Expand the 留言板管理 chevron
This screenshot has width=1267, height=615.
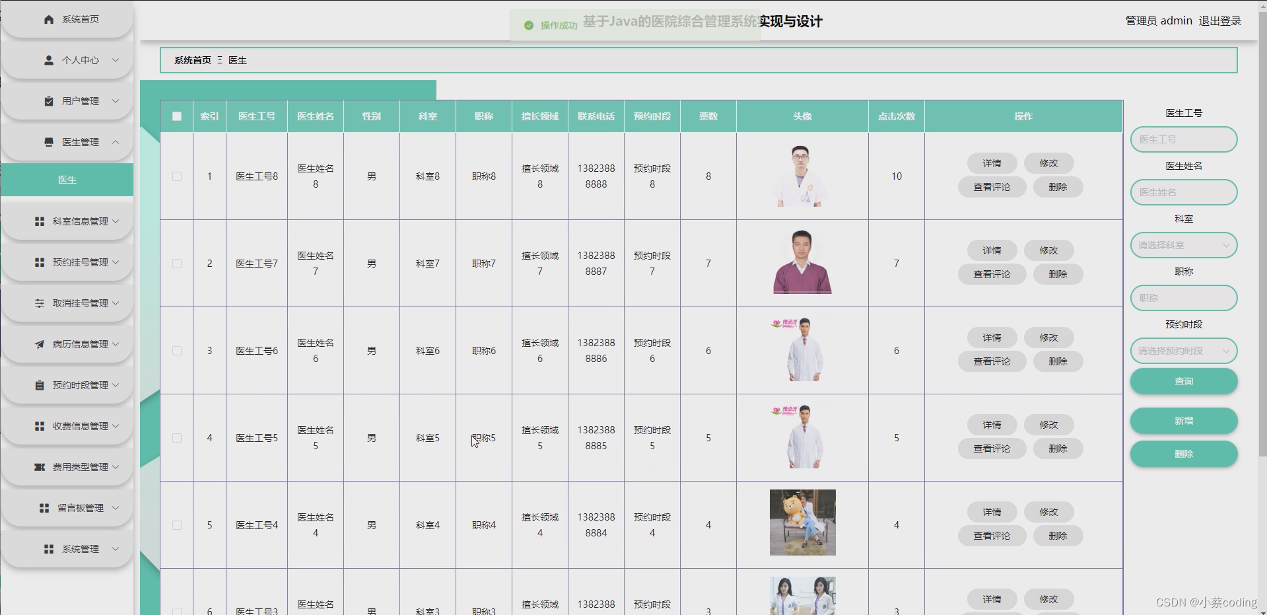click(116, 508)
